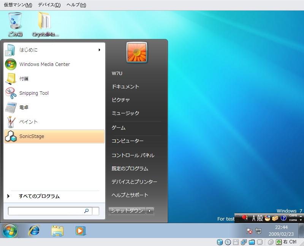Open コンピューター computer
304x246 pixels.
point(128,141)
